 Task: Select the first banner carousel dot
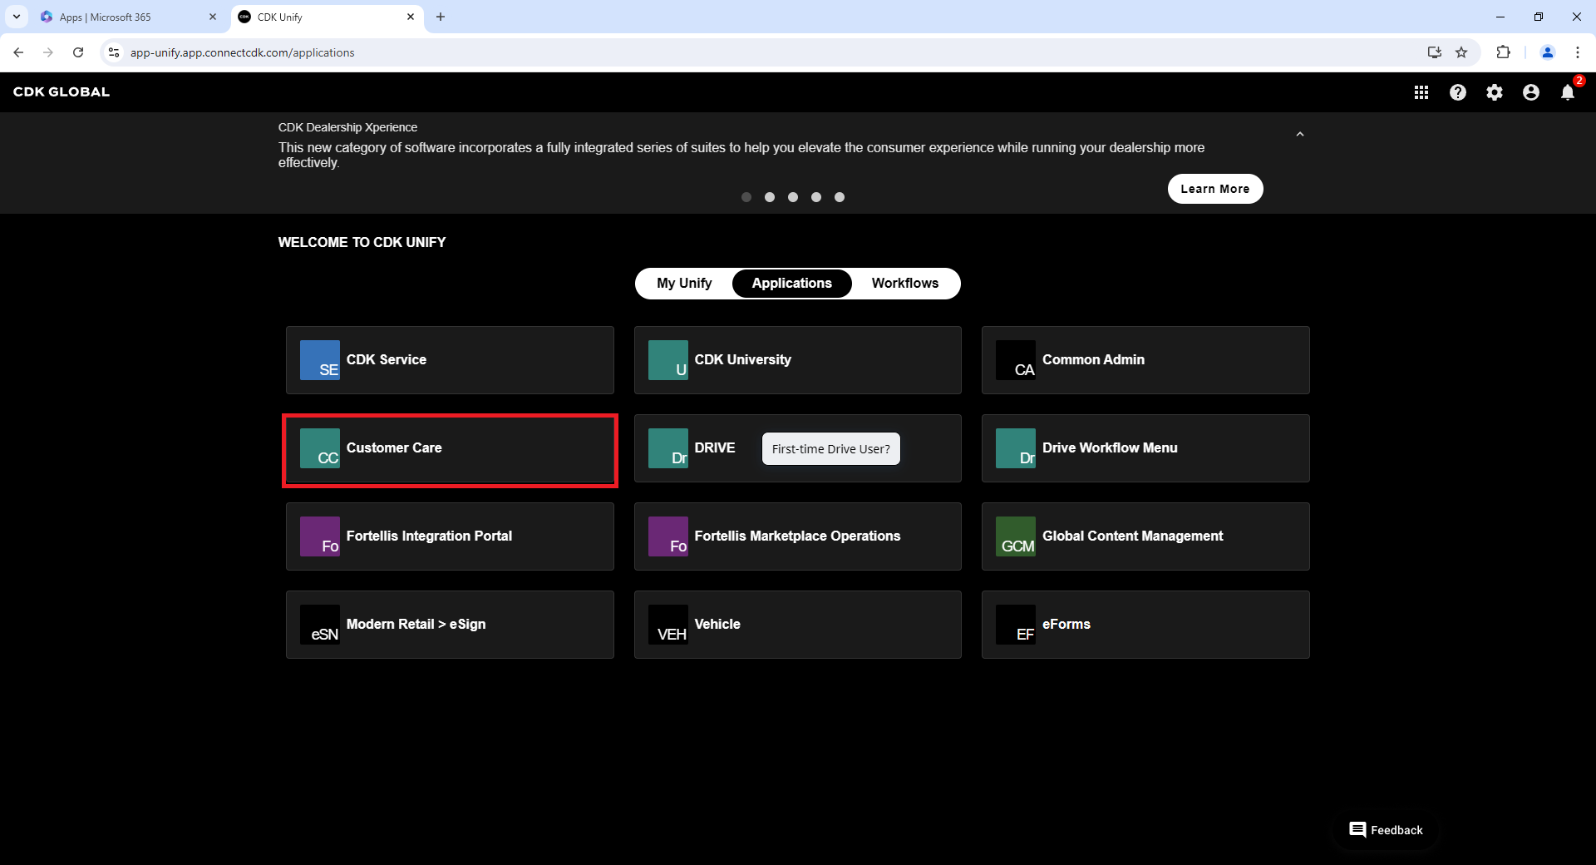pos(746,197)
